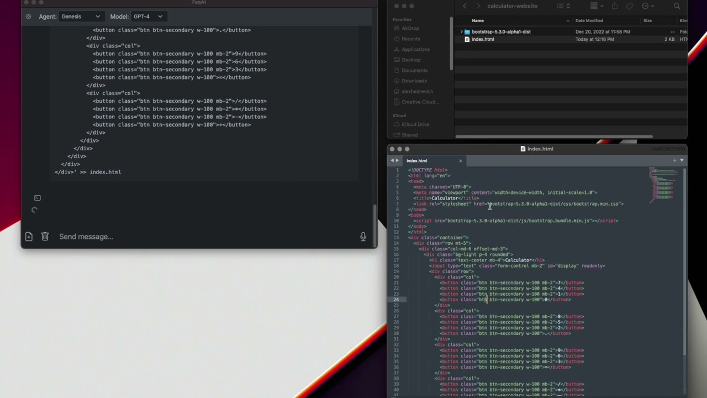Open AirDrop in Finder sidebar
Image resolution: width=707 pixels, height=398 pixels.
(410, 28)
